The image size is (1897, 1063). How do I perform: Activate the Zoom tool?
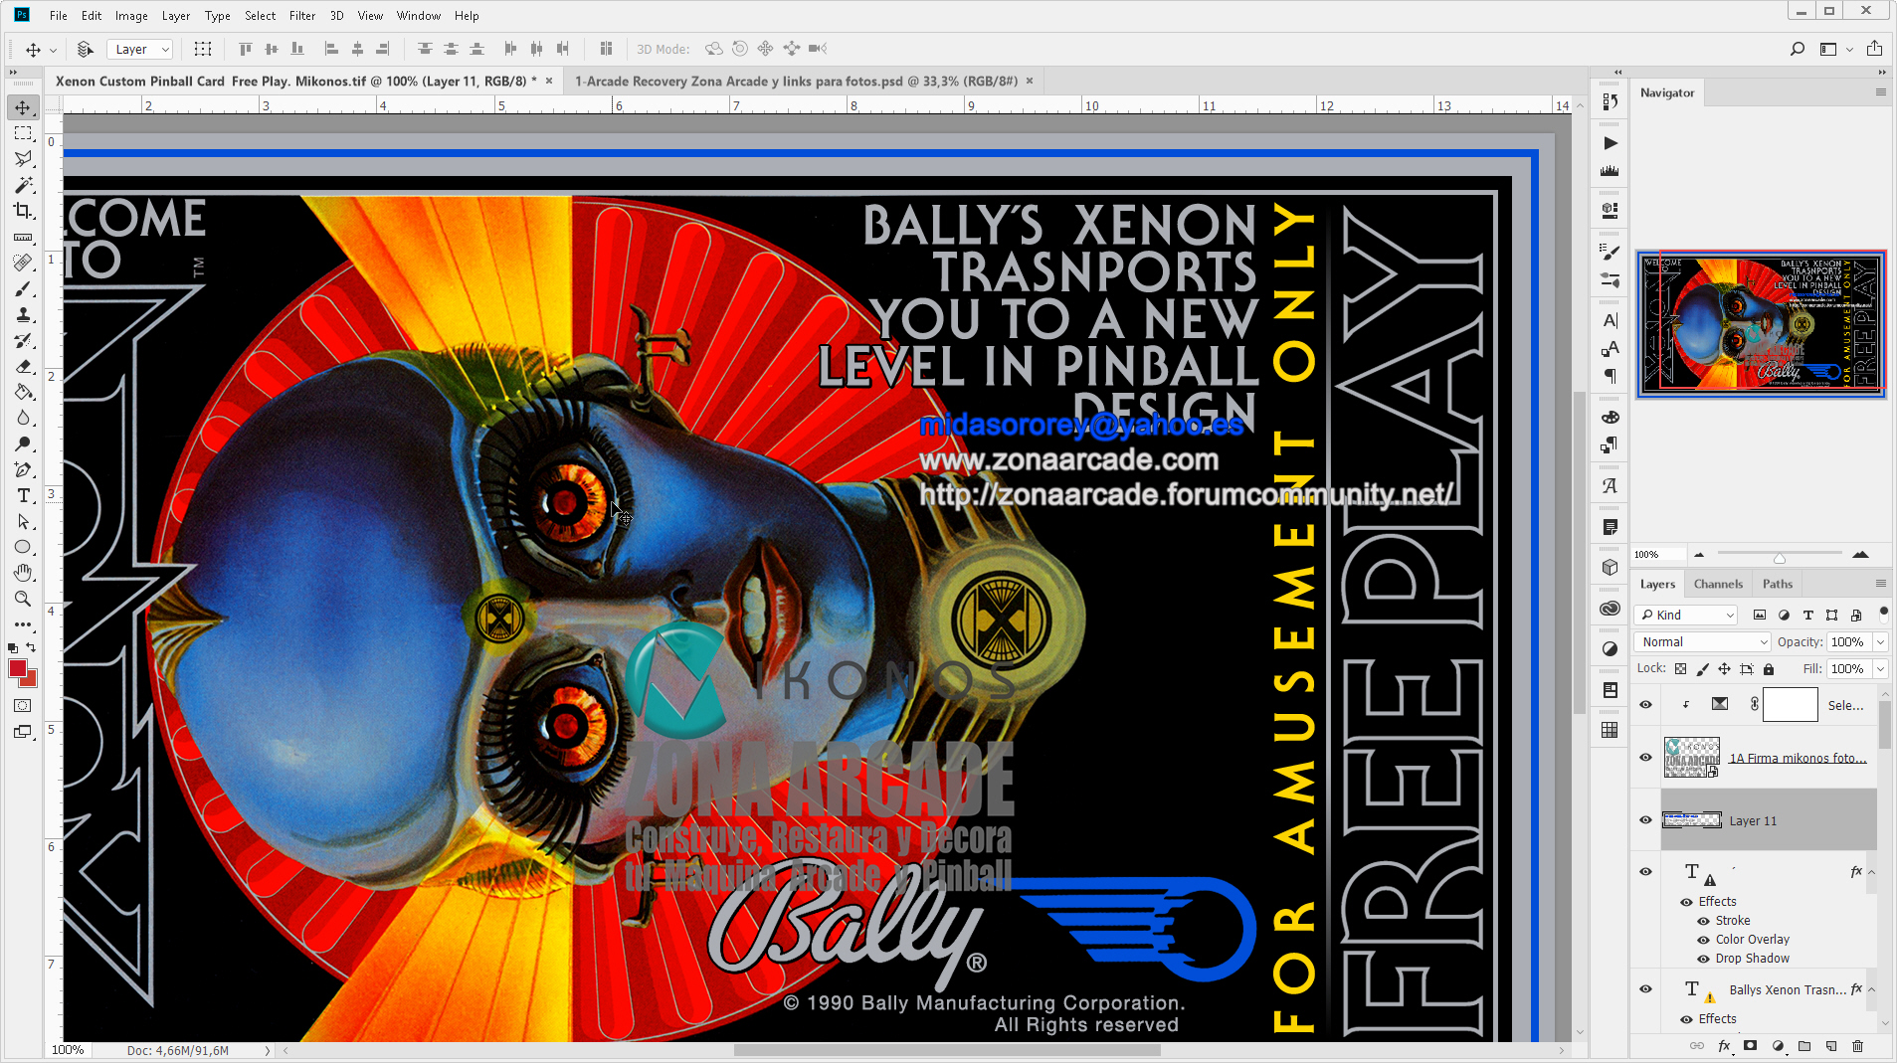point(23,599)
